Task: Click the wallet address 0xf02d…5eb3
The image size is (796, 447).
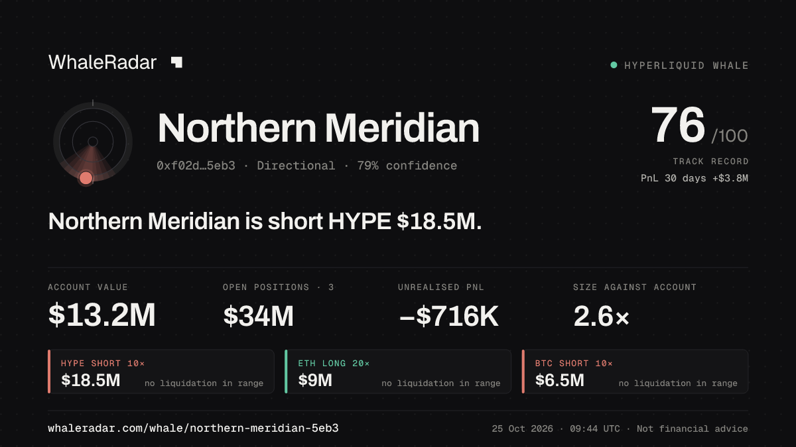Action: point(196,166)
